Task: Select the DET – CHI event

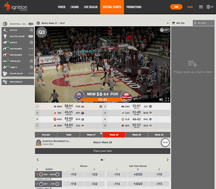Action: pyautogui.click(x=48, y=184)
